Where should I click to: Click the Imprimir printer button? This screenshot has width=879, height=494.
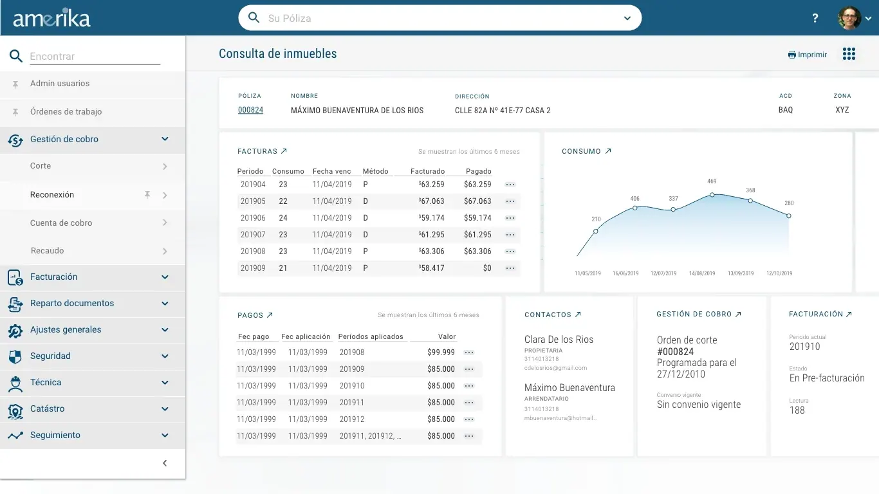[808, 55]
